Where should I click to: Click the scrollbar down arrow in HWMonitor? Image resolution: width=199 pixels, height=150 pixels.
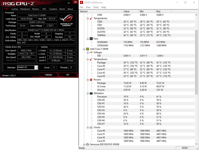196,144
